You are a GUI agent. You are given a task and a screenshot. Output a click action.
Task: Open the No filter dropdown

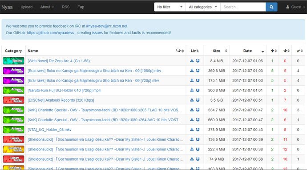tap(170, 7)
